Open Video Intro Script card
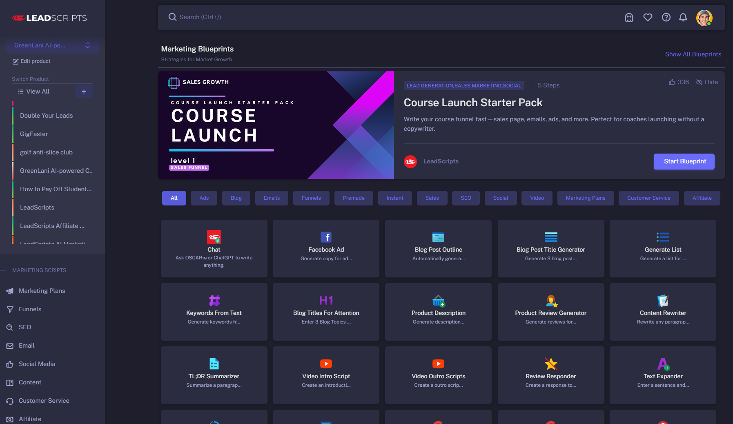This screenshot has height=424, width=733. tap(326, 375)
